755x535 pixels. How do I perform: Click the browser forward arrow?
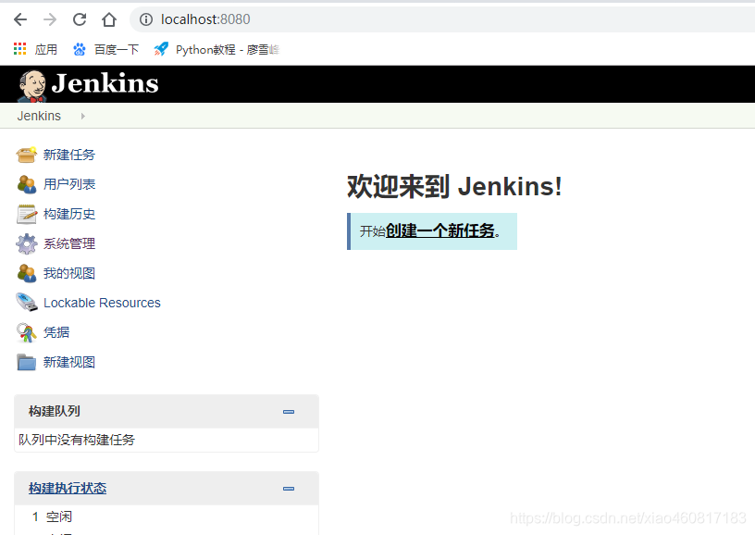(x=50, y=19)
